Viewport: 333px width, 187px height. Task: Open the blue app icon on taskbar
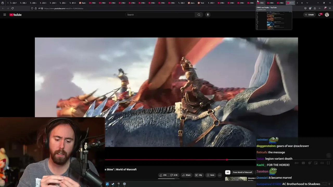(x=107, y=184)
